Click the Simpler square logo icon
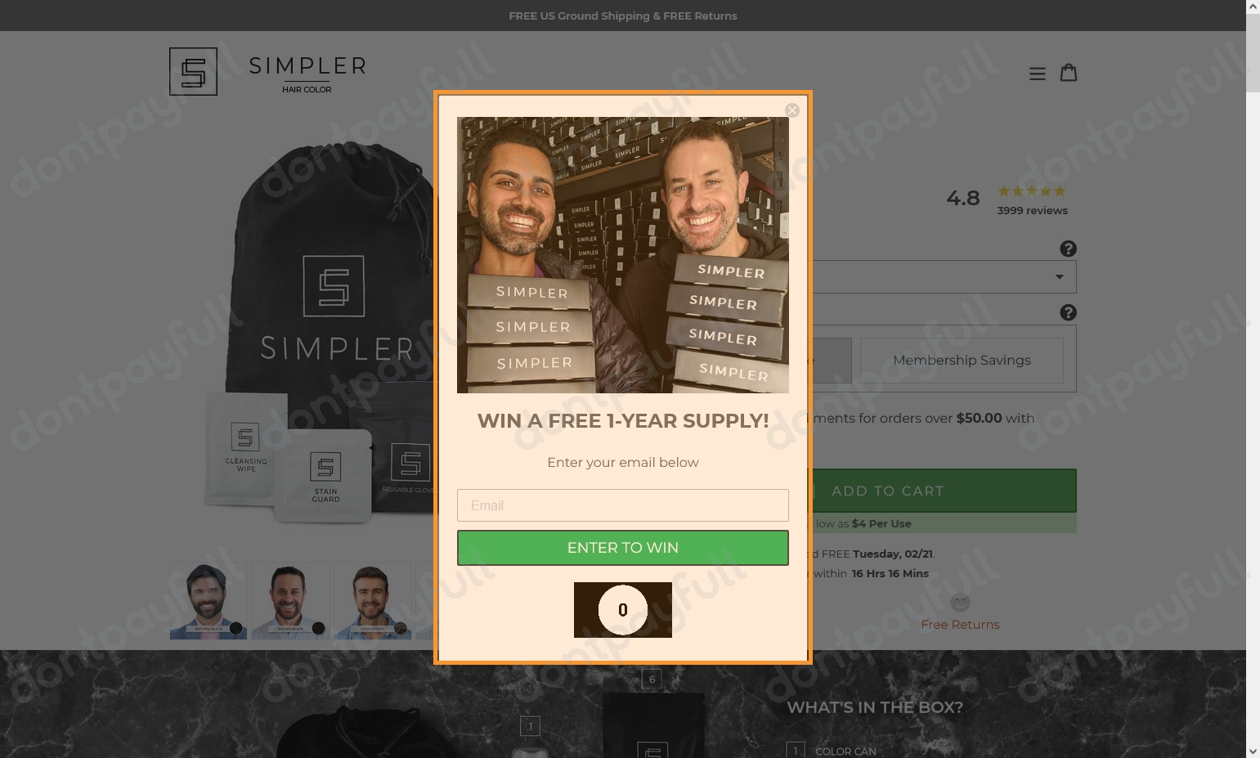The image size is (1260, 758). pyautogui.click(x=193, y=71)
